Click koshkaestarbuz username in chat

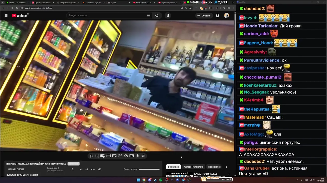(x=261, y=85)
